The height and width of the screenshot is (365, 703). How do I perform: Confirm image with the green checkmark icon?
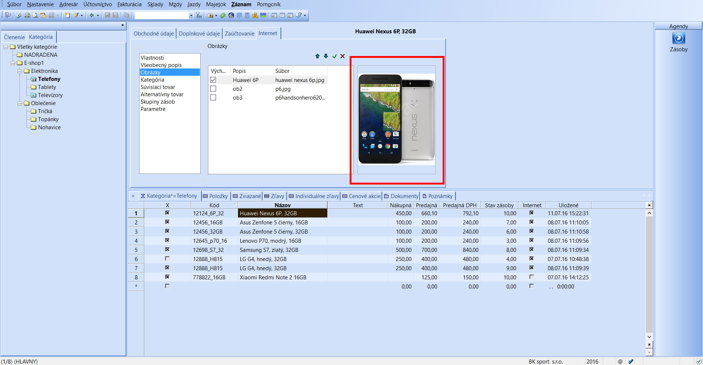334,56
